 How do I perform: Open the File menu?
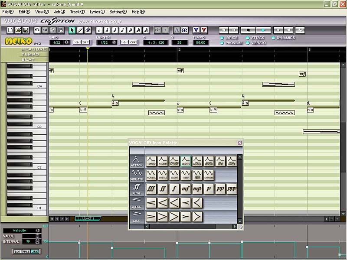(8, 12)
